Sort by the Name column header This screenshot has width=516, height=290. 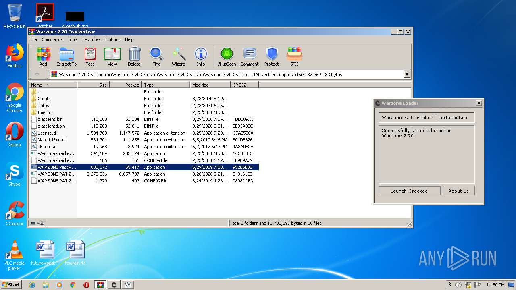(53, 85)
